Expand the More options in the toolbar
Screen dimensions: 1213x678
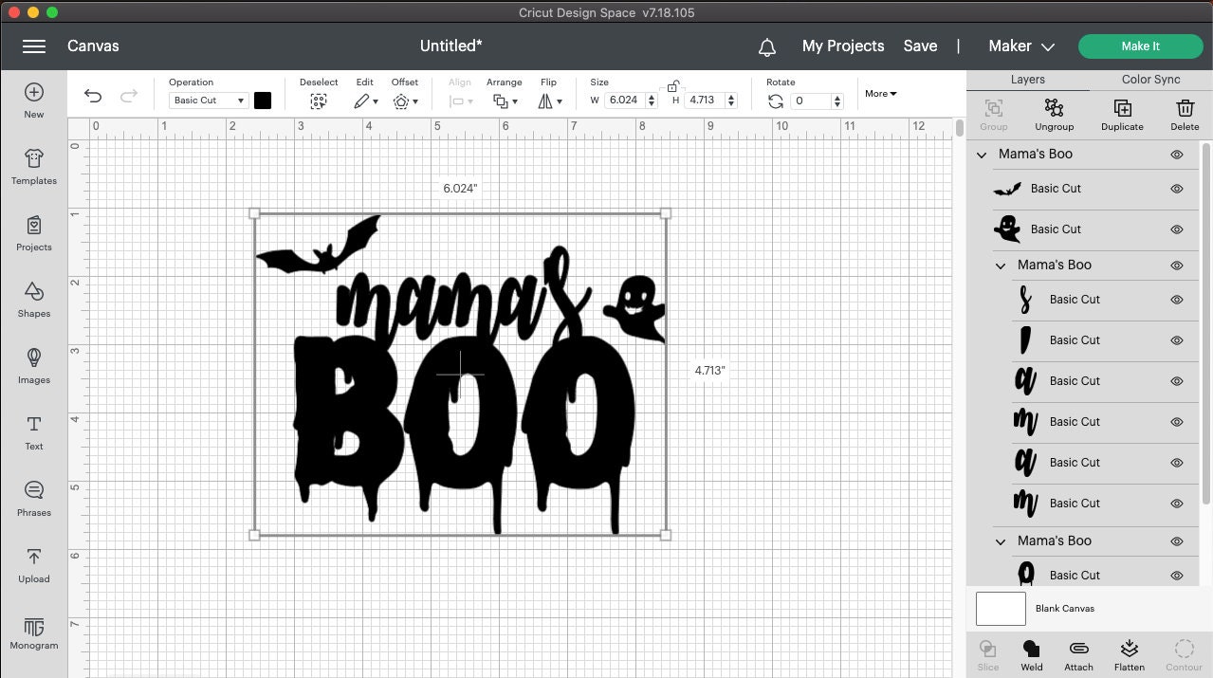click(879, 93)
